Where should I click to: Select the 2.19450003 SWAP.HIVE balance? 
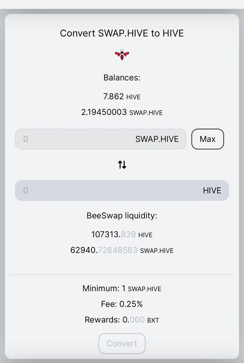pos(122,112)
